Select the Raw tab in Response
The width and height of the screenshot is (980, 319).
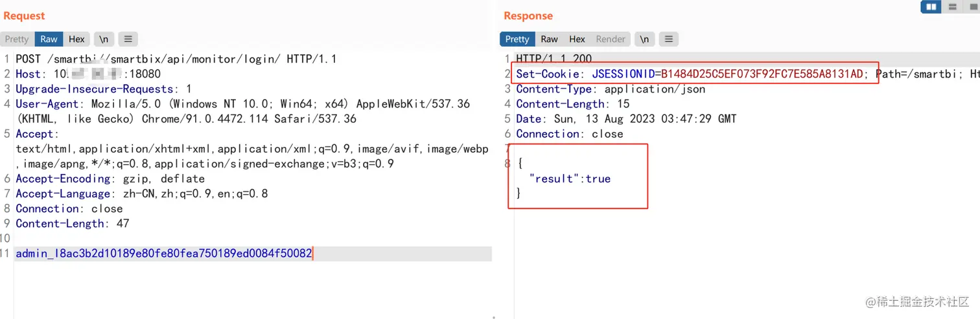click(549, 39)
